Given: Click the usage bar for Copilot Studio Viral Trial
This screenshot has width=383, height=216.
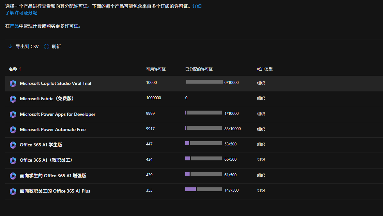Looking at the screenshot, I should [x=204, y=82].
